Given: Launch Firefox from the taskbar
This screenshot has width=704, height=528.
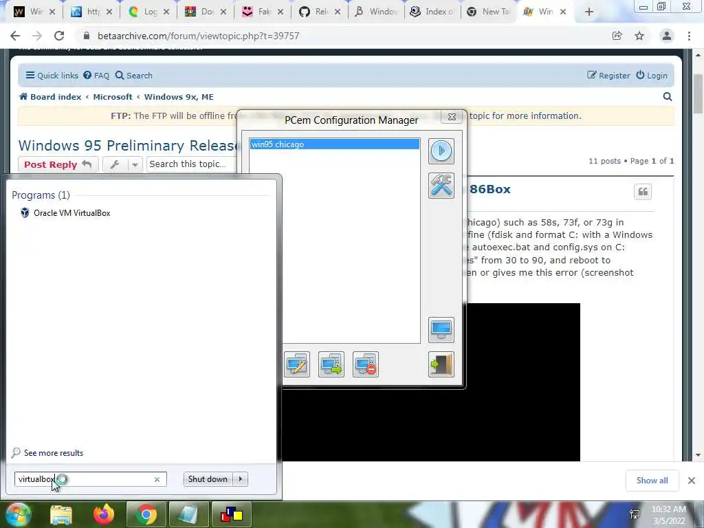Looking at the screenshot, I should click(104, 514).
